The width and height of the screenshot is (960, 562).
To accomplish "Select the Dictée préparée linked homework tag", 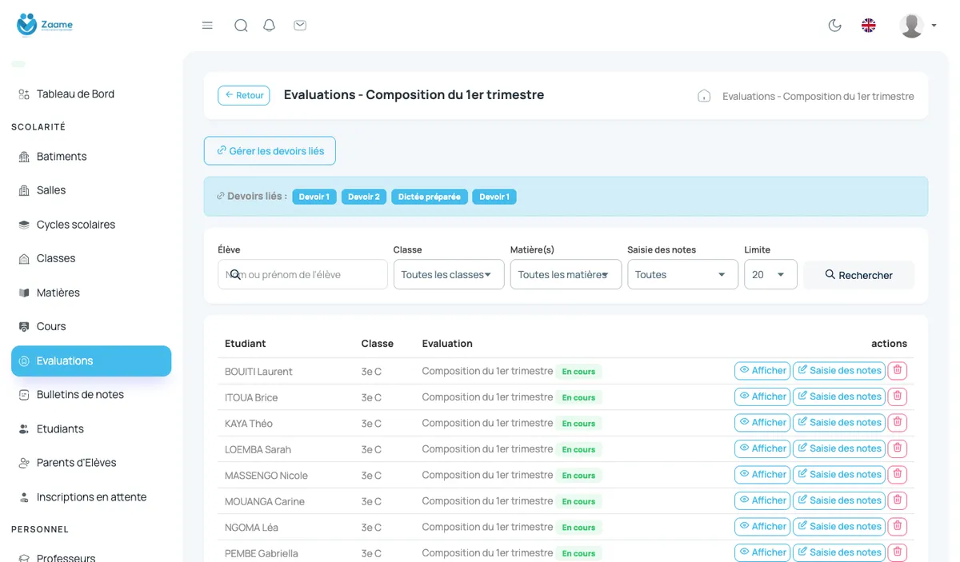I will [430, 197].
